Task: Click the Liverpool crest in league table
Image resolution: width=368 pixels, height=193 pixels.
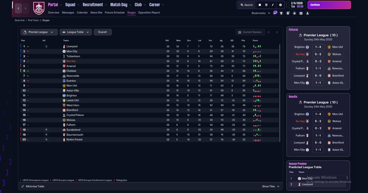Action: pyautogui.click(x=64, y=46)
